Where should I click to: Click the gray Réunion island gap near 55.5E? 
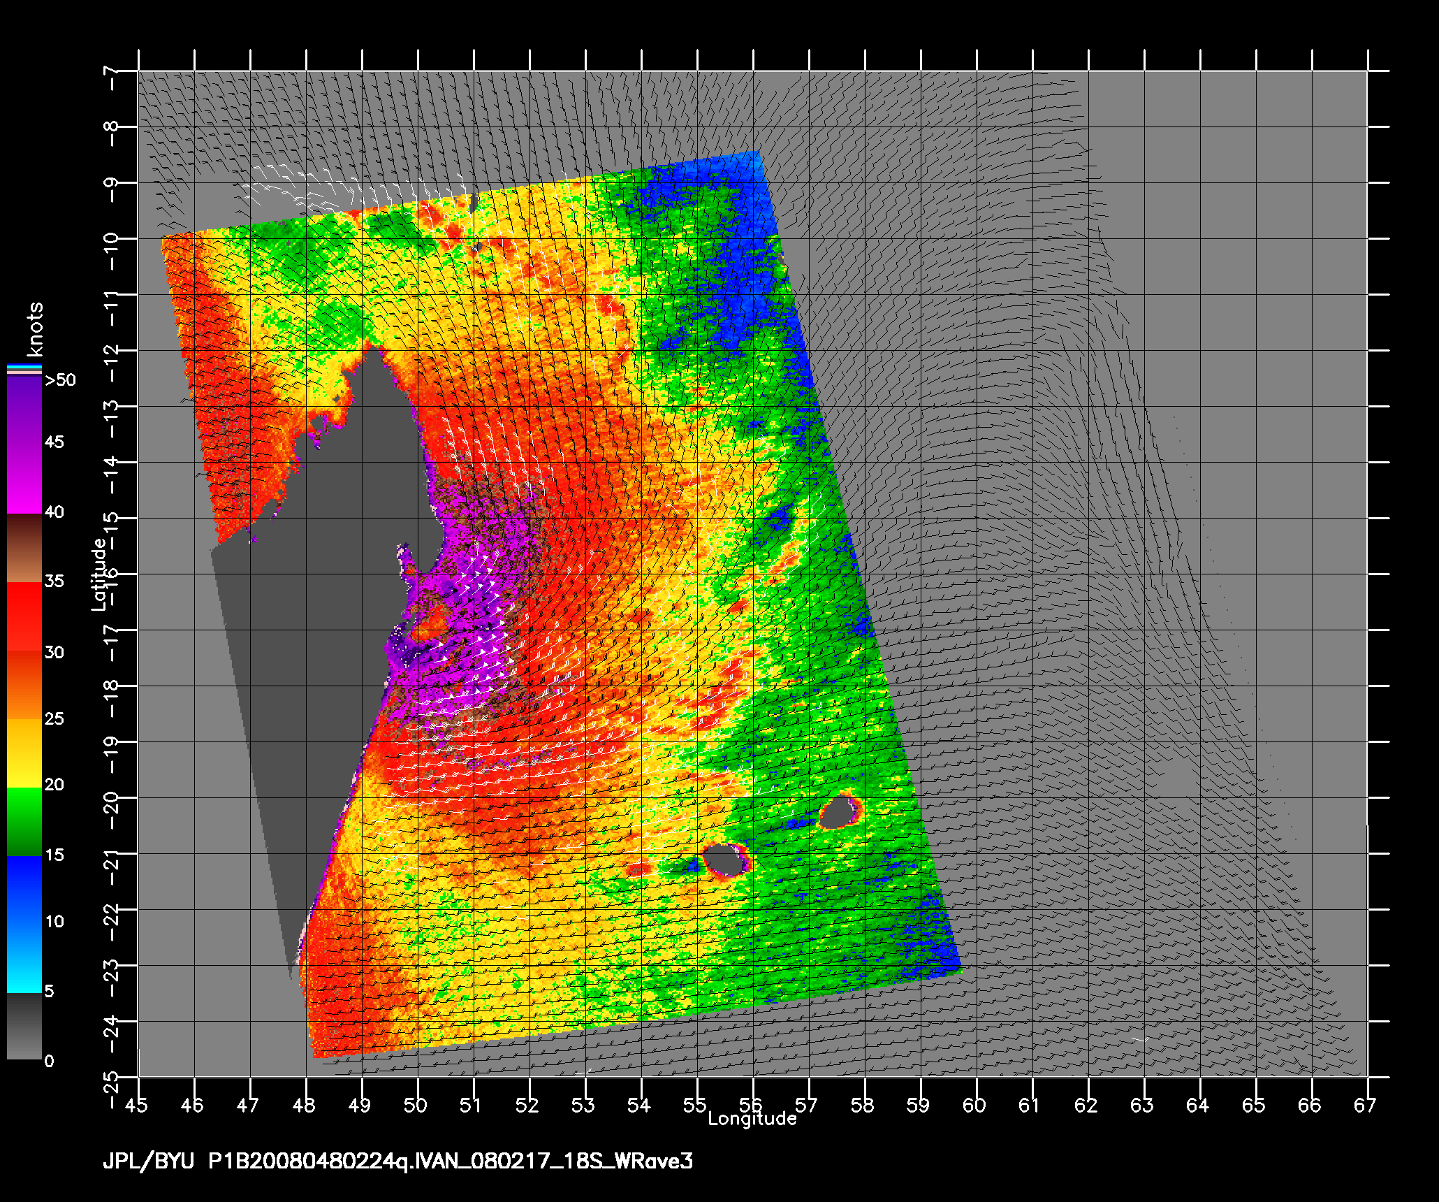point(725,860)
